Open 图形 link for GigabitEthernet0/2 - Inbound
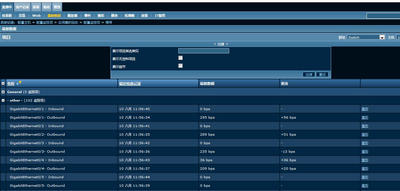 pos(365,126)
